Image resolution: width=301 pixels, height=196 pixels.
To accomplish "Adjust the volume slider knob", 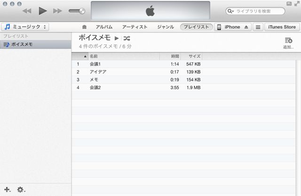I will 82,11.
